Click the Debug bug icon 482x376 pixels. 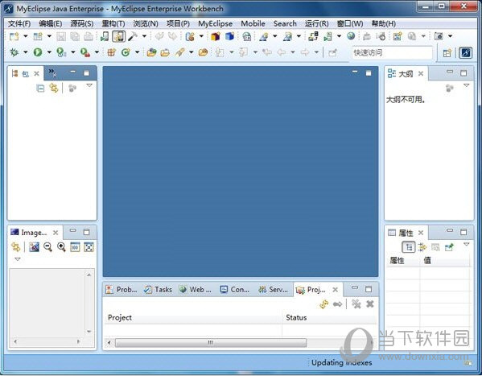[x=14, y=52]
